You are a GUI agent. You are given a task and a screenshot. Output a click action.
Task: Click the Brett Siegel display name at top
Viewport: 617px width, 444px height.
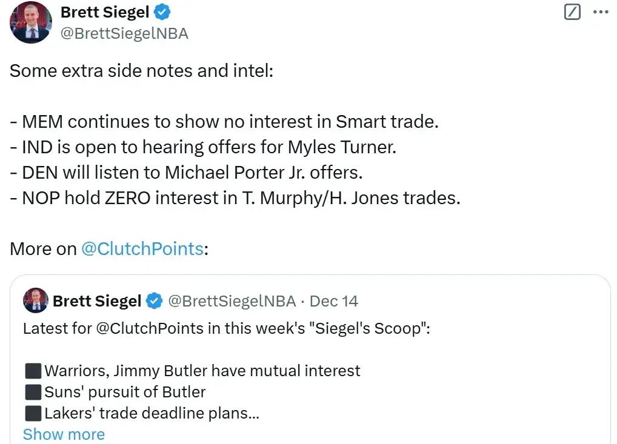coord(105,12)
